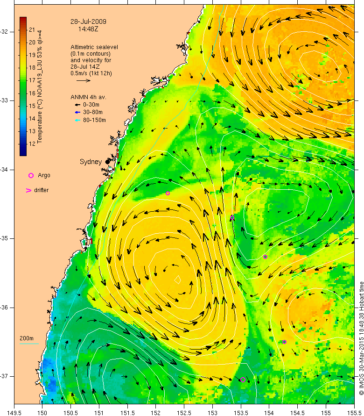Screen dimensions: 364x416
Task: Click the longitude axis label 150.5
Action: [71, 413]
